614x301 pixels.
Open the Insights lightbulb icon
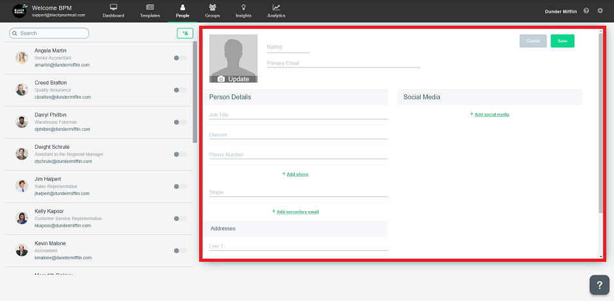point(243,7)
